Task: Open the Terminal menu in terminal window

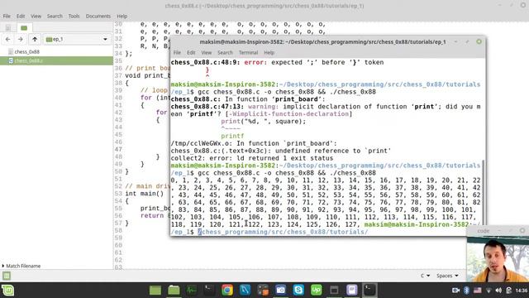Action: click(x=248, y=52)
